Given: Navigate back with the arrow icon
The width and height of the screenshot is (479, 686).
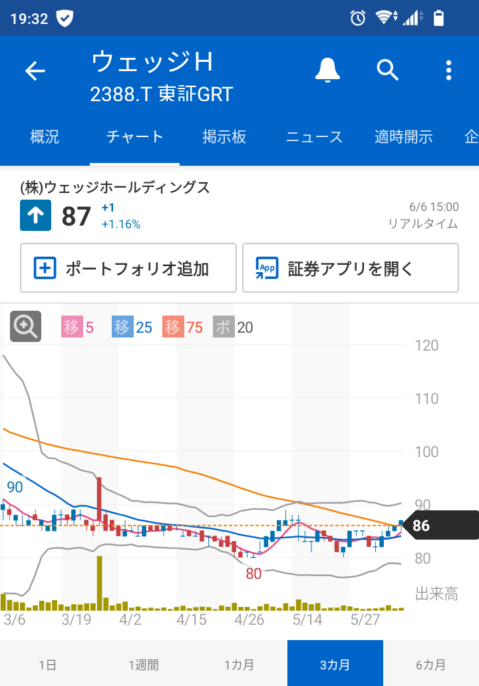Looking at the screenshot, I should pos(35,71).
